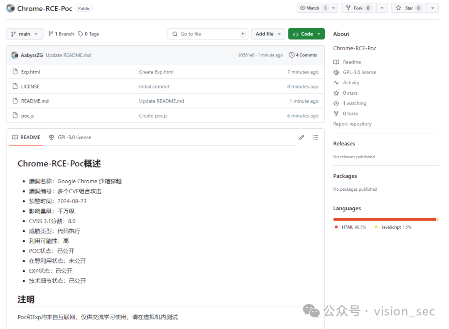Click the text 预警时间: 2024-08-23

(57, 201)
